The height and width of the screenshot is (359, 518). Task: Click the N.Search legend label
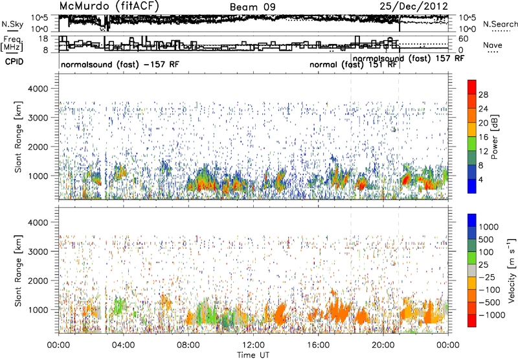pos(500,24)
